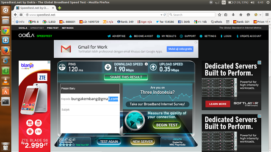
Task: Click the TEST AGAIN button
Action: click(x=109, y=142)
